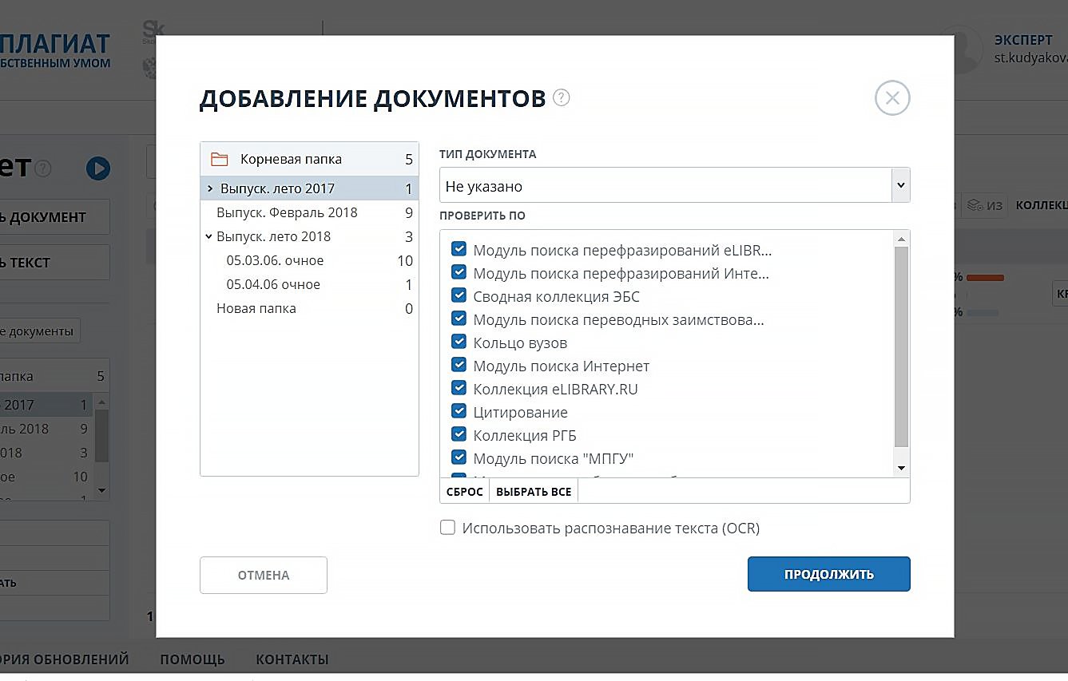
Task: Click the Плагиат logo in header
Action: [54, 49]
